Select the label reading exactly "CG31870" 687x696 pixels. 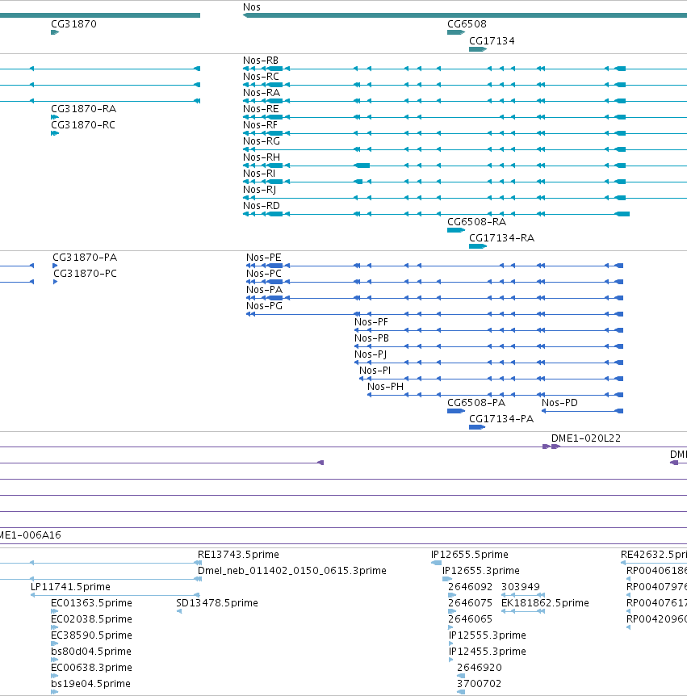tap(73, 24)
